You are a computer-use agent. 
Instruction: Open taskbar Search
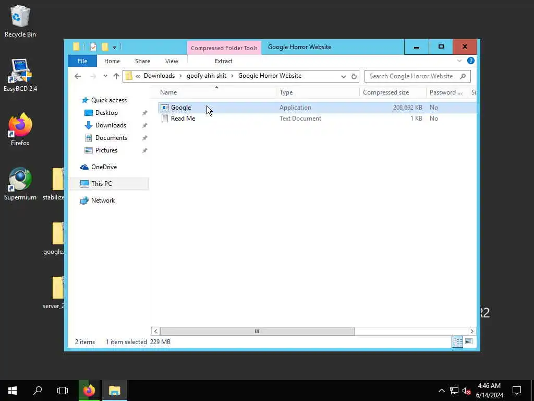(38, 391)
